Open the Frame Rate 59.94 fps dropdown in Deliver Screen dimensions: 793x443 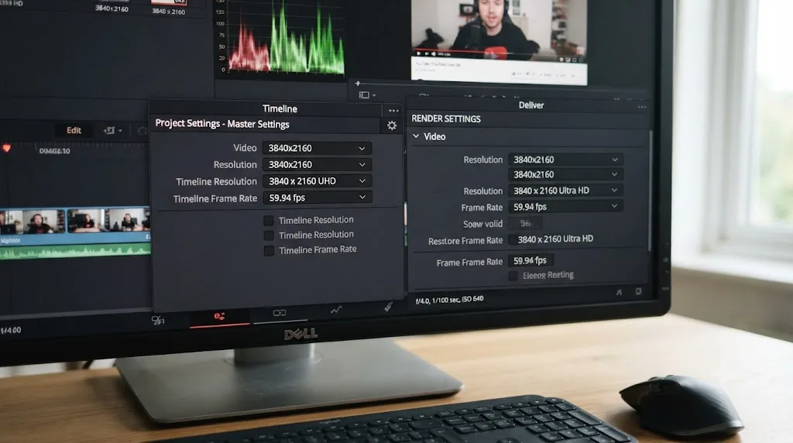[565, 207]
